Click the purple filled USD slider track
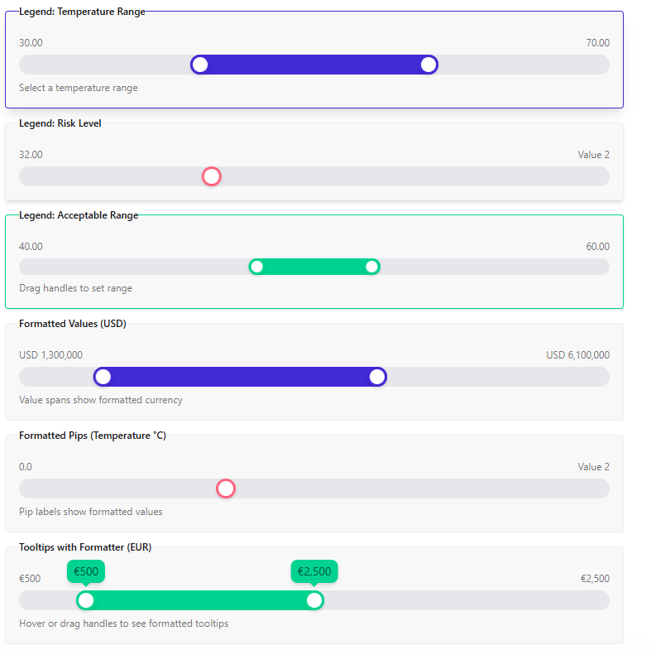656x650 pixels. [x=240, y=377]
